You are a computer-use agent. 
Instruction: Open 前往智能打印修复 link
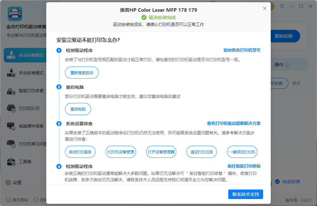pos(244,166)
